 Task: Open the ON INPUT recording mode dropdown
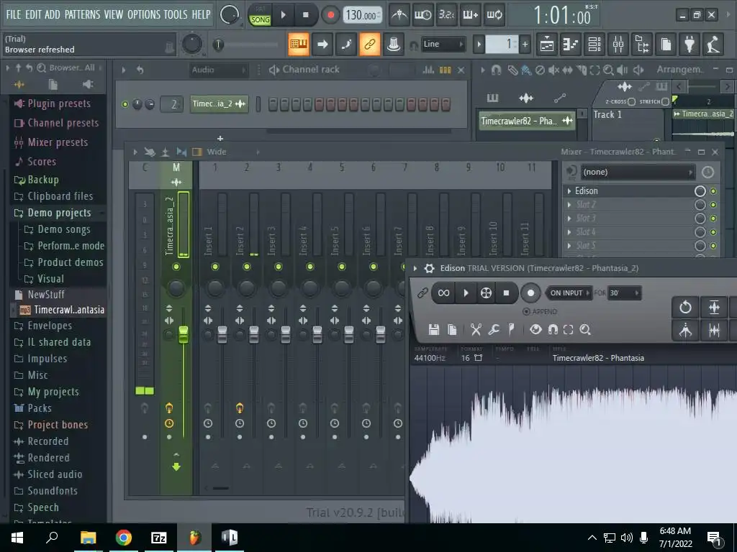coord(569,293)
